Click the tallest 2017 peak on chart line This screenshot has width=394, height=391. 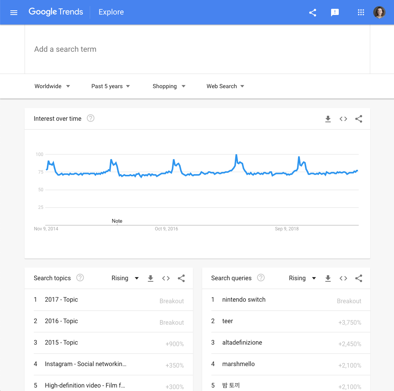[x=236, y=155]
